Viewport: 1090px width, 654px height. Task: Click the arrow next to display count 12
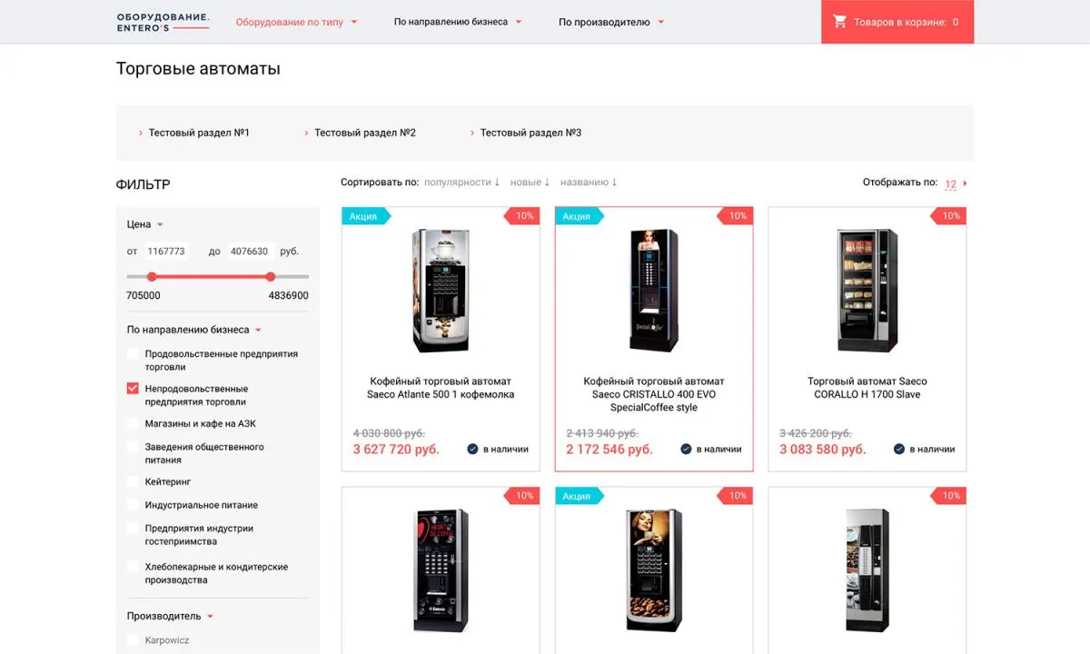point(965,183)
